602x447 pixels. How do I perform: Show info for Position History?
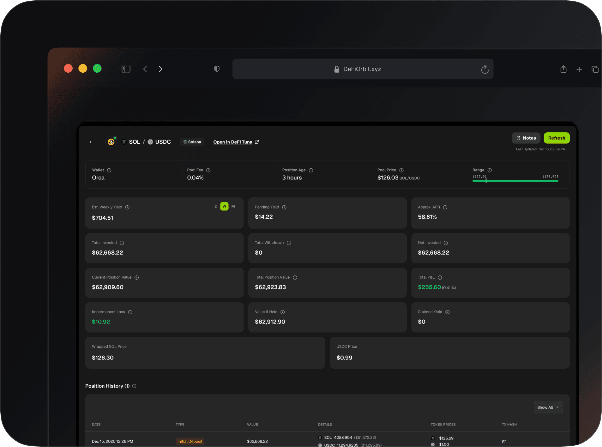coord(134,386)
